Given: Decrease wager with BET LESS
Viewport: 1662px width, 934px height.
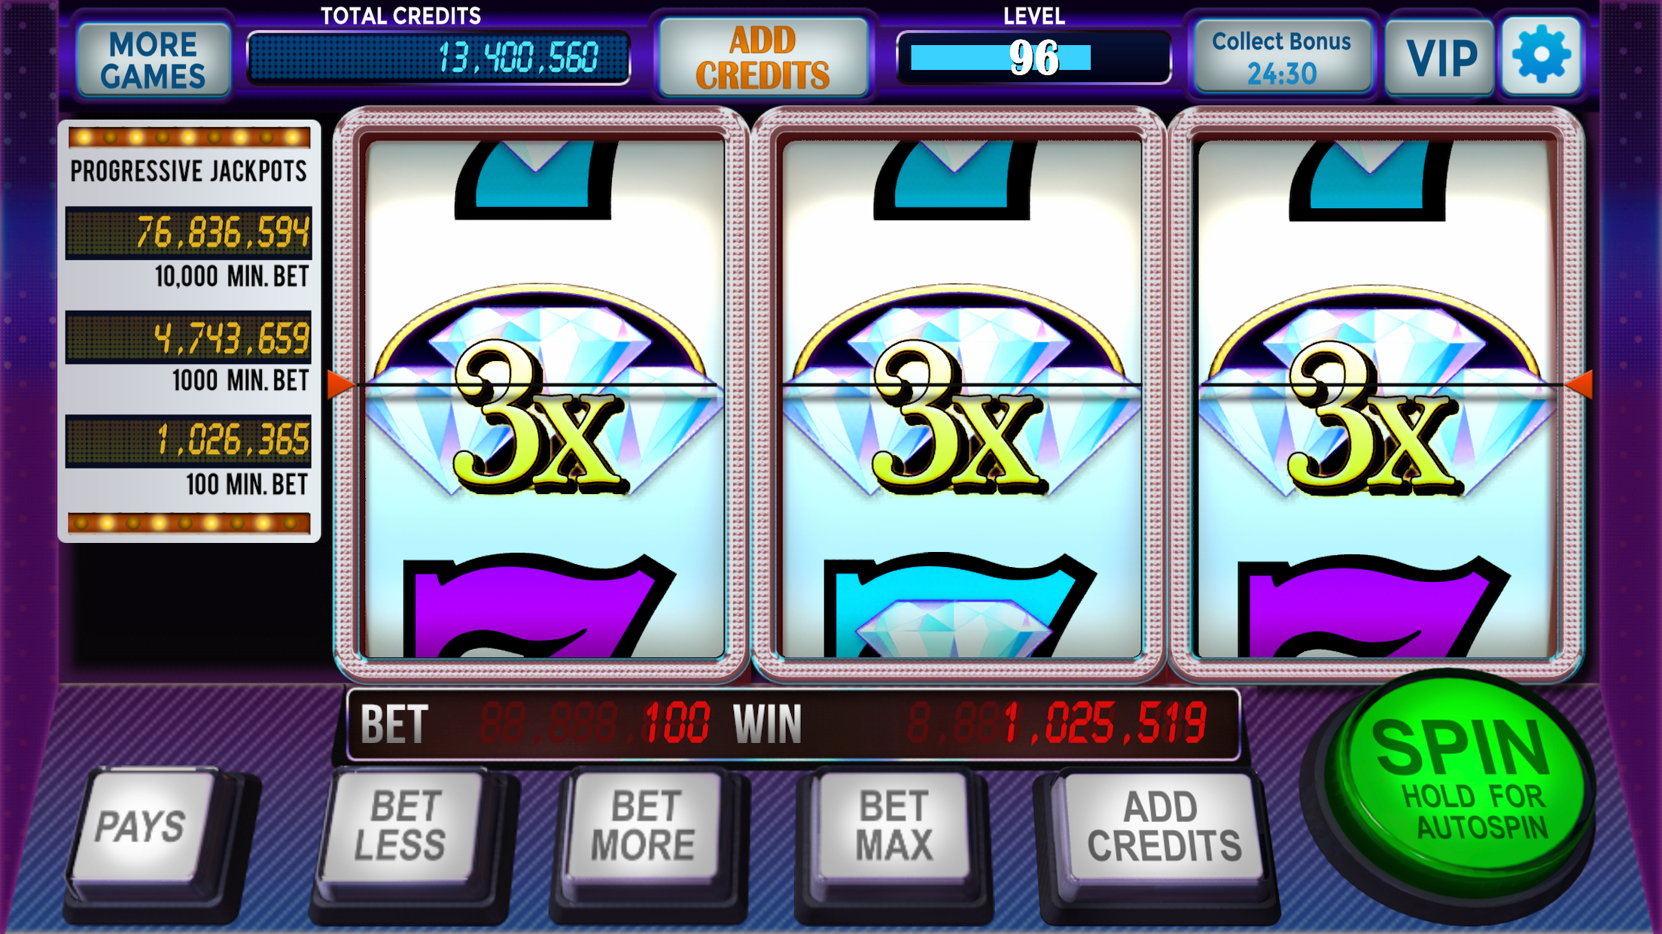Looking at the screenshot, I should [x=402, y=827].
